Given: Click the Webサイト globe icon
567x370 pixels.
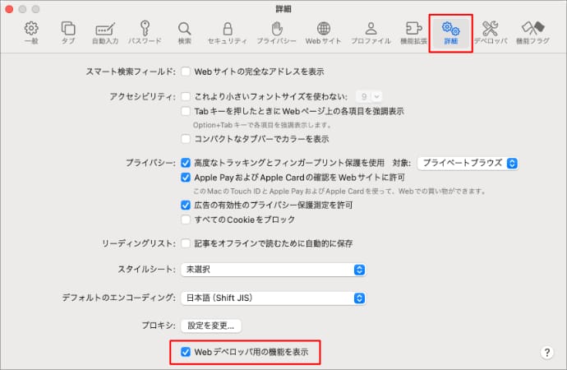Looking at the screenshot, I should (324, 31).
